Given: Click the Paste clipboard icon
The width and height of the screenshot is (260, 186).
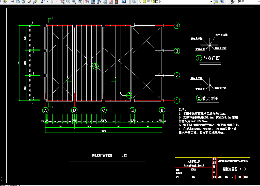Looking at the screenshot, I should coord(23,2).
